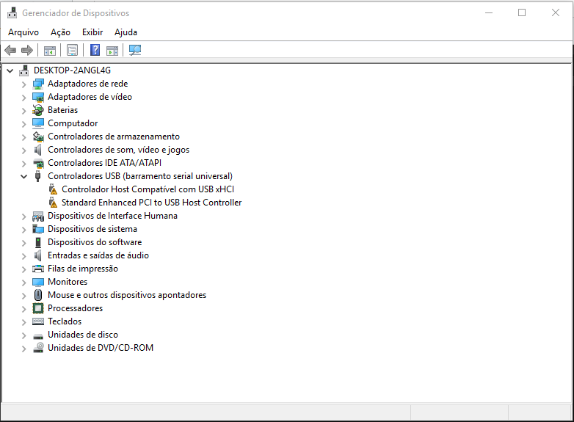Click the Teclados keyboard icon

(38, 321)
